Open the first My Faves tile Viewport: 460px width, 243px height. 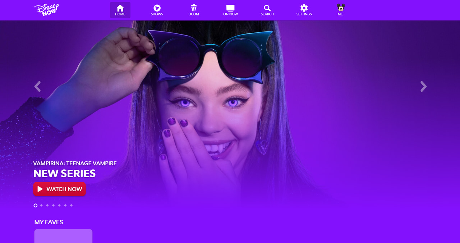point(63,236)
